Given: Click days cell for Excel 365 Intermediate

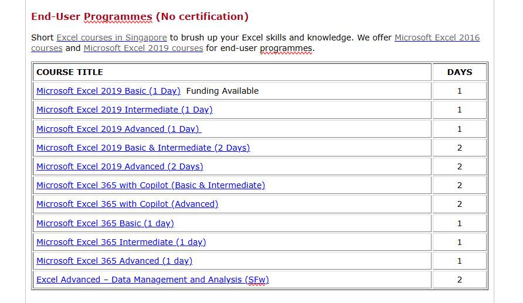Looking at the screenshot, I should click(460, 242).
